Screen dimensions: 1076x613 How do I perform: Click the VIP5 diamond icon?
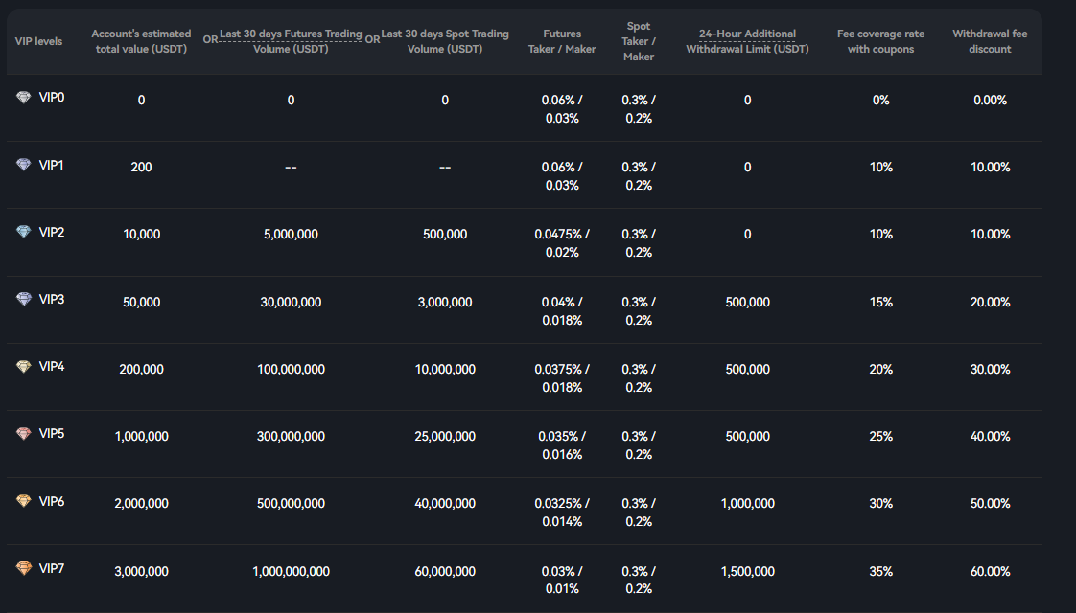click(x=24, y=433)
